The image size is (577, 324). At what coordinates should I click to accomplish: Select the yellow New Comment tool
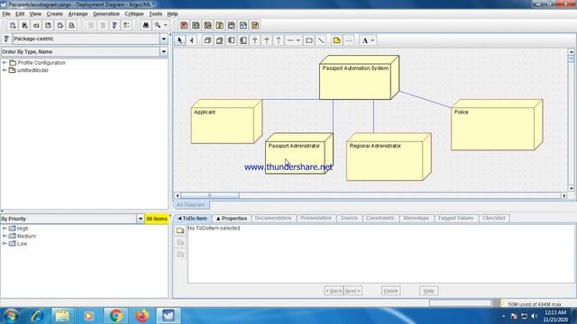(x=336, y=40)
